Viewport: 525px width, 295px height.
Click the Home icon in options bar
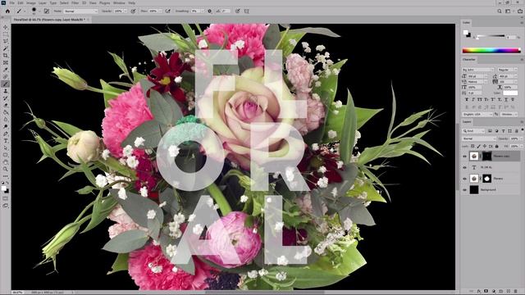[x=7, y=11]
